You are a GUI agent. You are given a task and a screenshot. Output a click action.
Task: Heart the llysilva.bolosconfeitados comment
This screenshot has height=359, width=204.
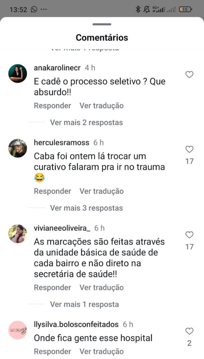pyautogui.click(x=189, y=331)
